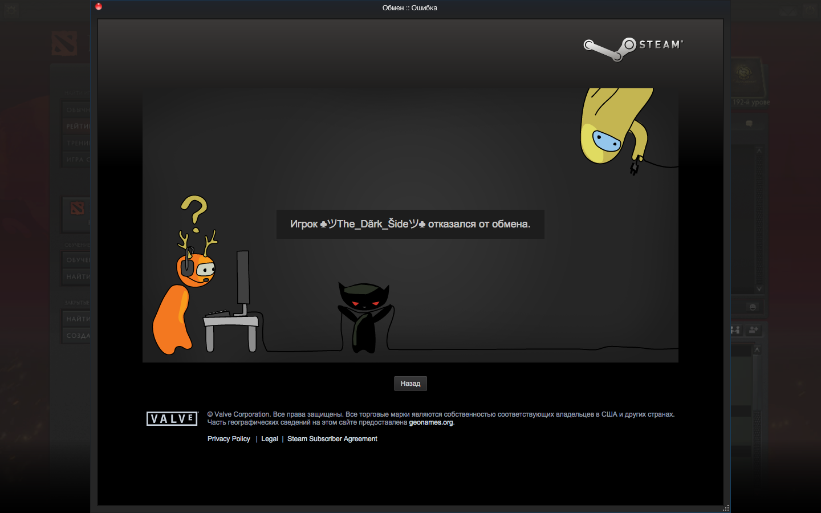Open the Privacy Policy link
Screen dimensions: 821x513
(x=229, y=439)
